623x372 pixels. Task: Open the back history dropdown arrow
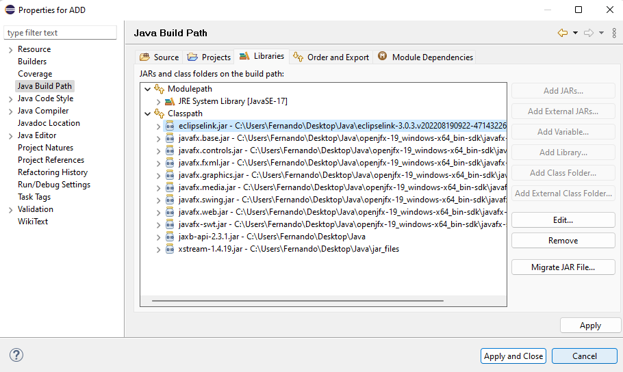tap(575, 33)
